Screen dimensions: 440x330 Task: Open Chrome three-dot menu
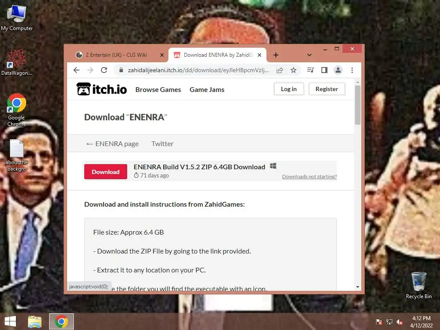pyautogui.click(x=352, y=70)
